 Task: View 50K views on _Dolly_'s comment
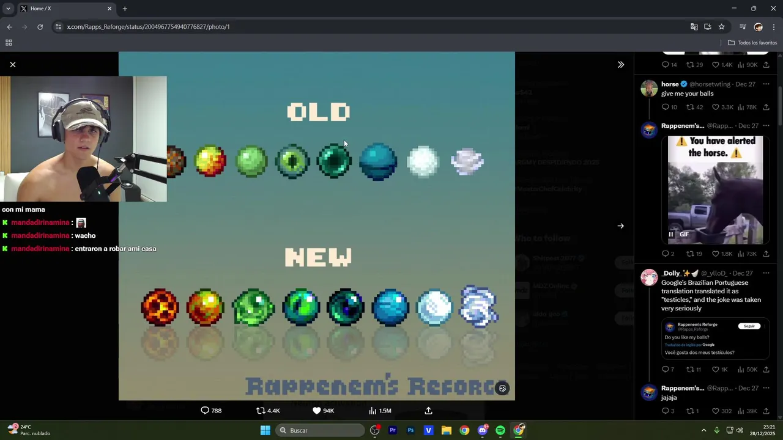[747, 369]
